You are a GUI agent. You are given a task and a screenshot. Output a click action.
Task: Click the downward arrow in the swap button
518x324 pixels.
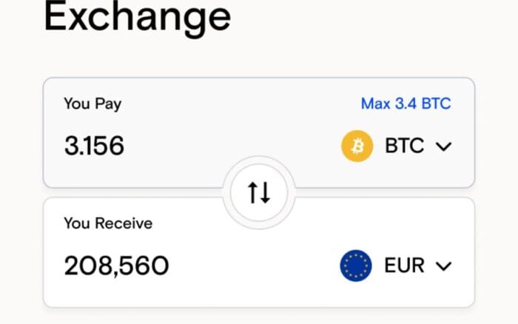pyautogui.click(x=265, y=193)
